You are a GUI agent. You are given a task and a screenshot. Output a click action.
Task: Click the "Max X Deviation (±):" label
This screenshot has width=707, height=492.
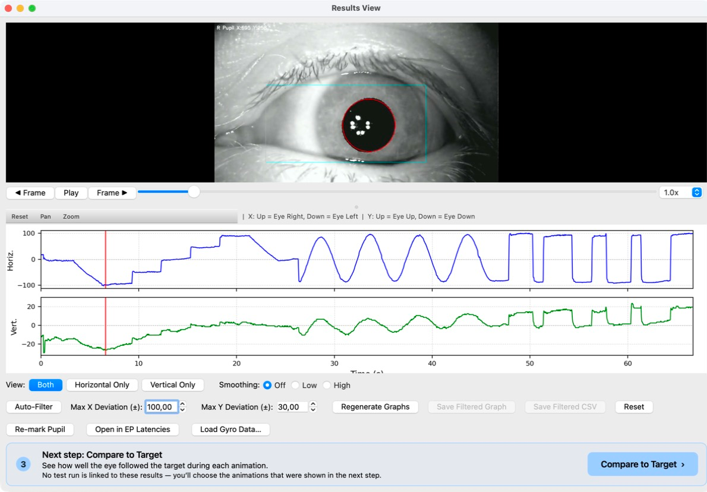click(106, 407)
